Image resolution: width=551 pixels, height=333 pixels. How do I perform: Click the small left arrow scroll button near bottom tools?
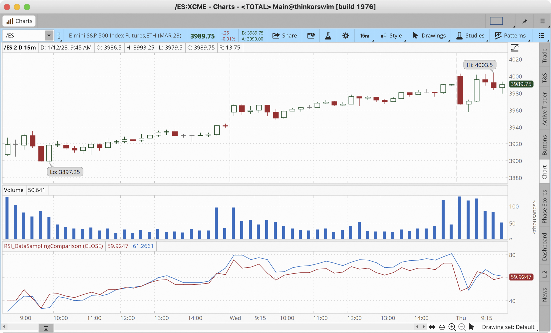[x=417, y=327]
